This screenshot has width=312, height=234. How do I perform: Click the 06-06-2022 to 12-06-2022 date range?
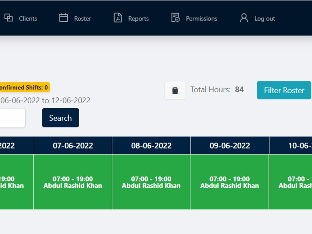pos(45,100)
